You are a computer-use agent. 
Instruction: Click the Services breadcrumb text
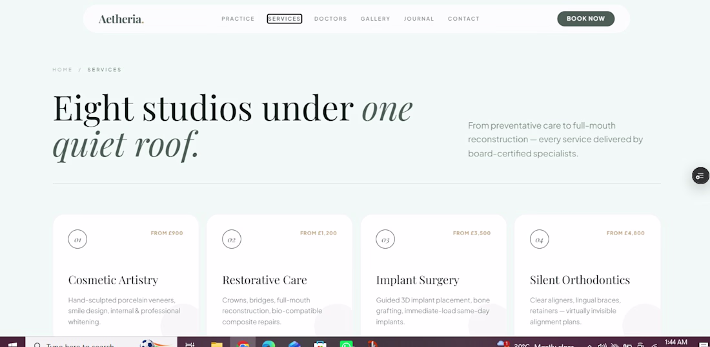[105, 69]
